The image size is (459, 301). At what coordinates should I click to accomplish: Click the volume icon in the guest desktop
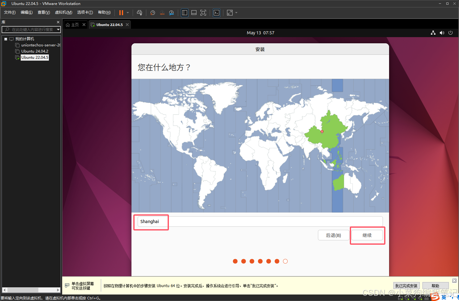[x=442, y=33]
